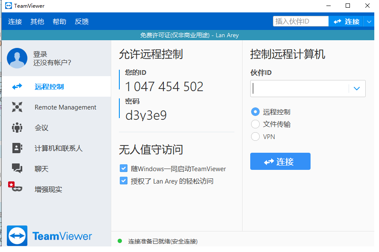Click the TeamViewer title bar app icon
This screenshot has height=252, width=379.
tap(9, 6)
